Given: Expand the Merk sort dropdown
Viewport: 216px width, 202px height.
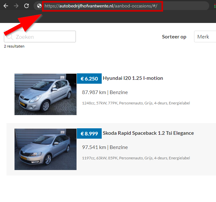Looking at the screenshot, I should pyautogui.click(x=205, y=37).
